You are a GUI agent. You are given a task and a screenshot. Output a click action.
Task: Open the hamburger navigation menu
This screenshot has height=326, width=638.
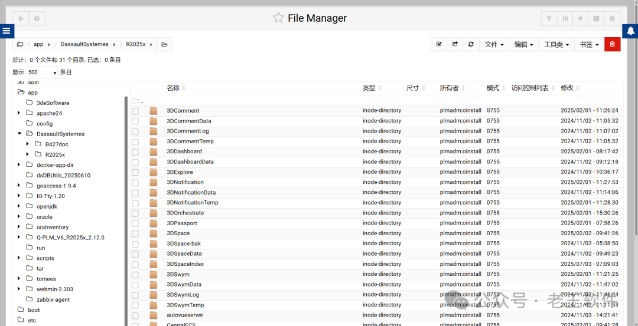pyautogui.click(x=7, y=31)
